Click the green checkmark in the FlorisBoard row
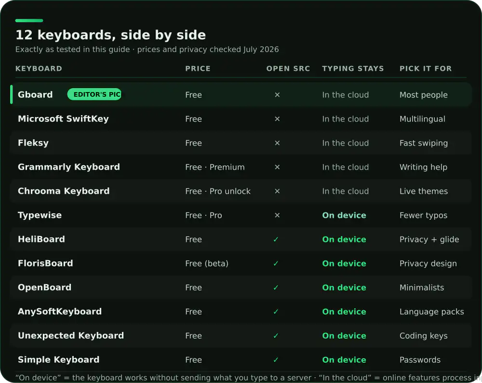 click(276, 264)
